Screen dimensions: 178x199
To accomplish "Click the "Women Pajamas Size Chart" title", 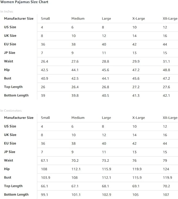I will click(24, 2).
